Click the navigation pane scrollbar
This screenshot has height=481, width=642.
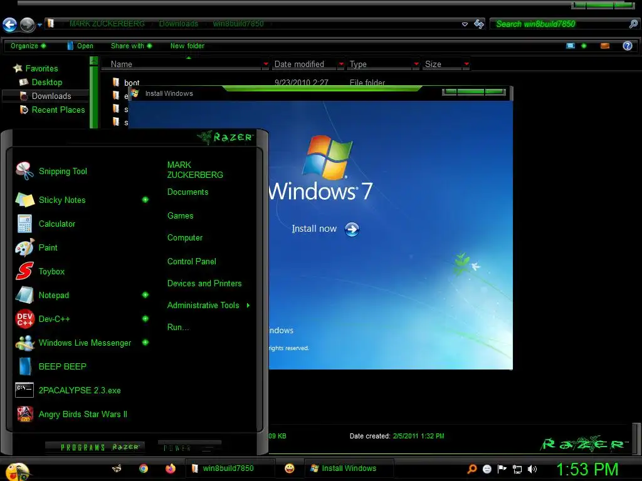click(94, 93)
